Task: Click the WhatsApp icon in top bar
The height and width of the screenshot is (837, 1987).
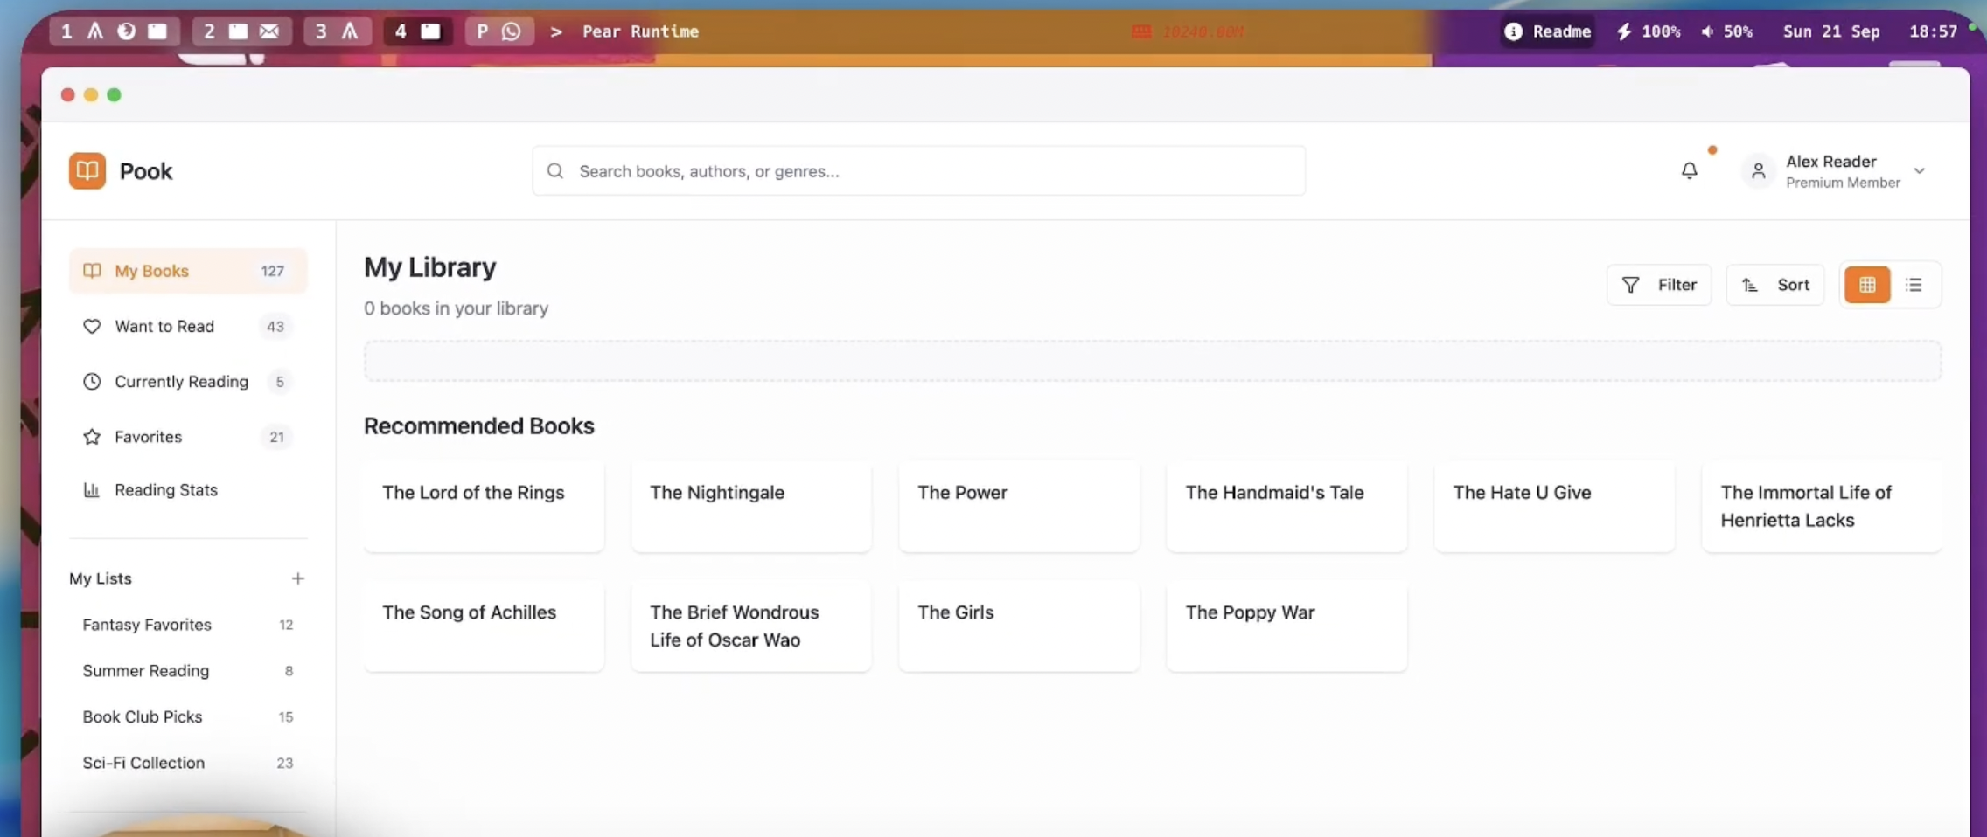Action: pos(512,31)
